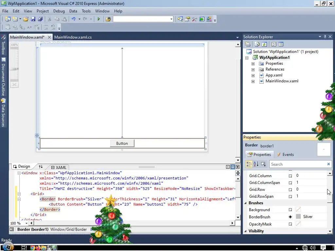
Task: Expand the References node
Action: coord(253,70)
